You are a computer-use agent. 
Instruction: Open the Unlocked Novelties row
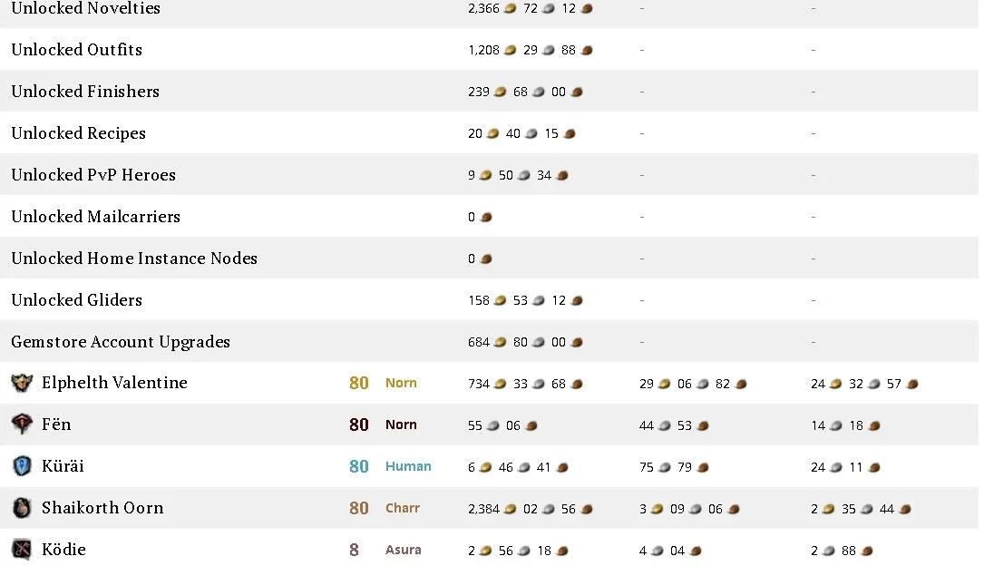(x=490, y=9)
